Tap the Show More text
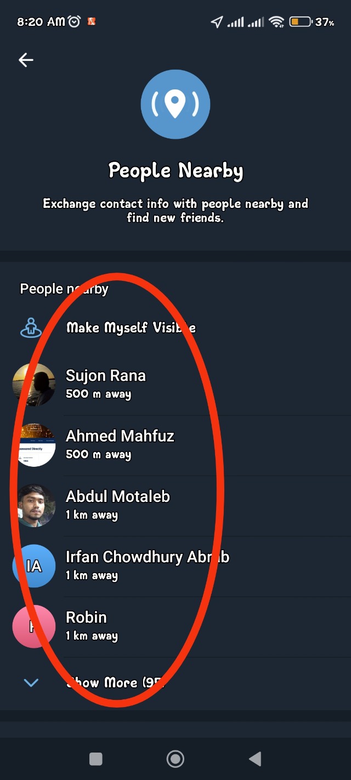Screen dimensions: 351x780 [115, 683]
